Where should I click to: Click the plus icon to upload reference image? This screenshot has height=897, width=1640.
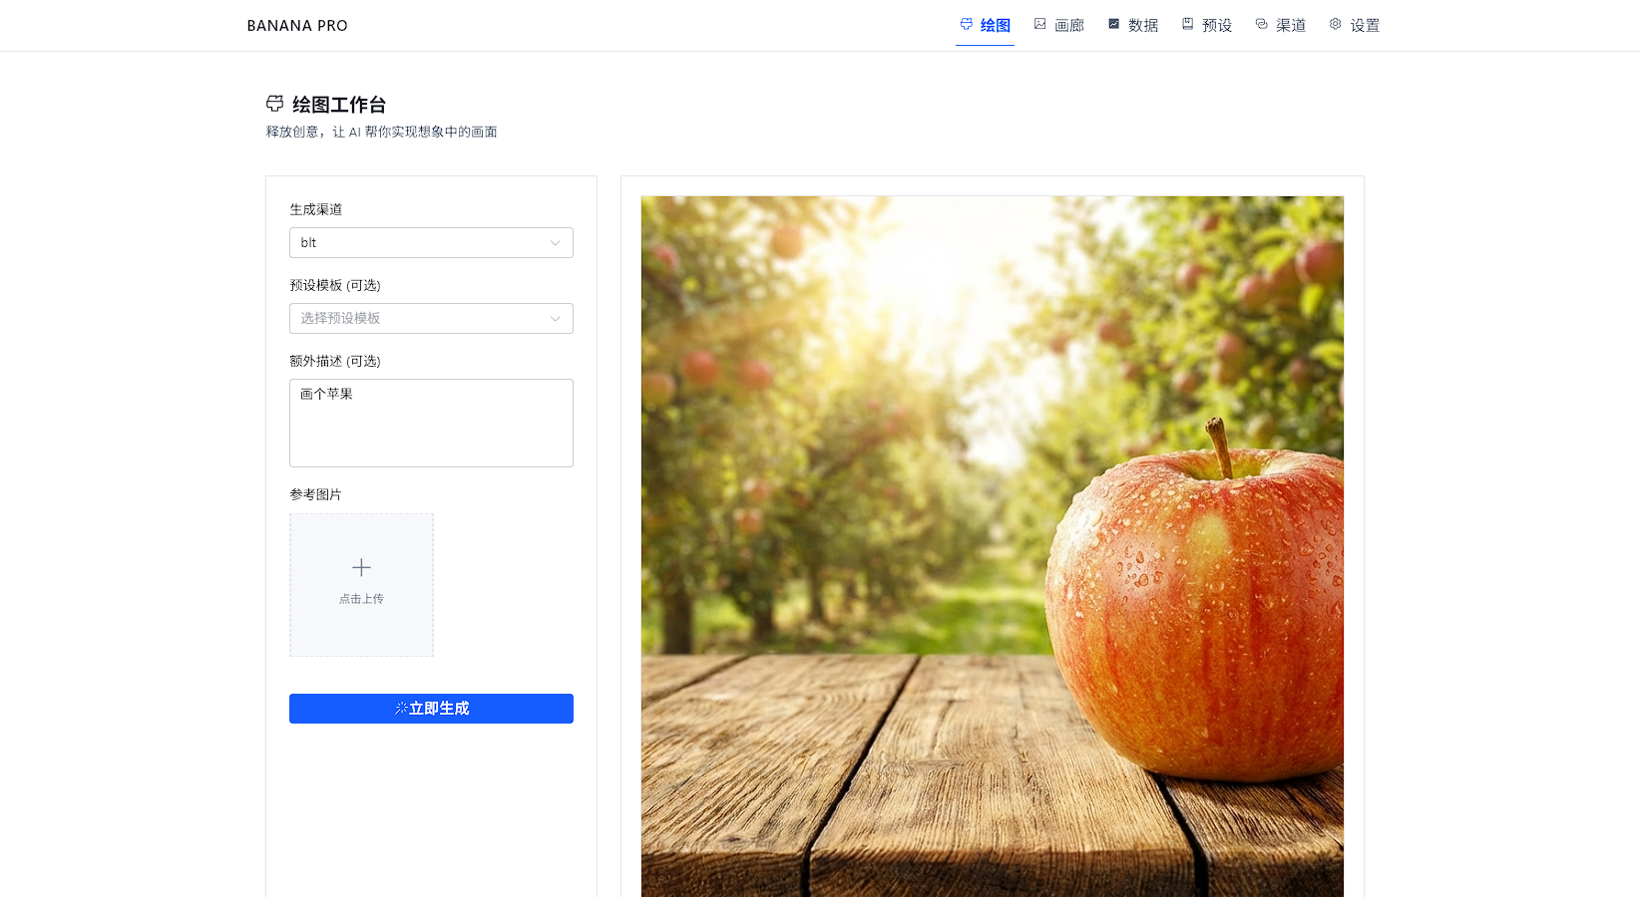click(x=361, y=567)
